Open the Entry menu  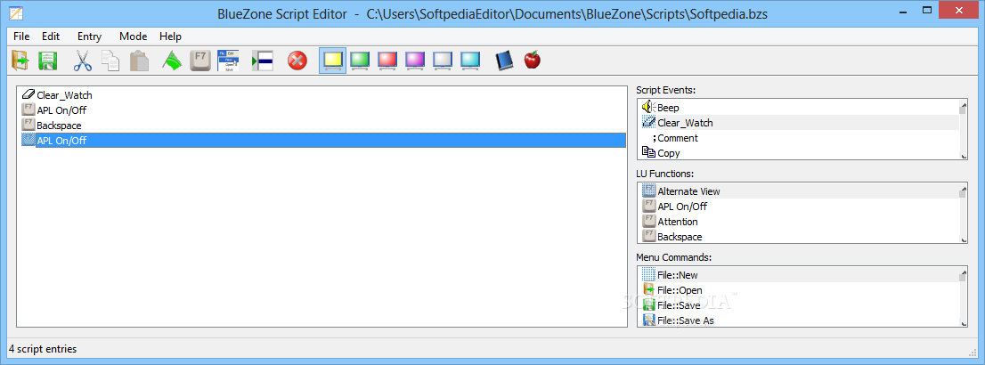click(89, 36)
